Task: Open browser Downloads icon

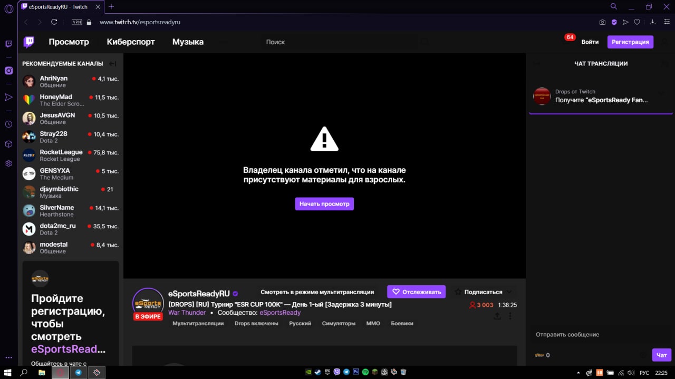Action: 652,22
